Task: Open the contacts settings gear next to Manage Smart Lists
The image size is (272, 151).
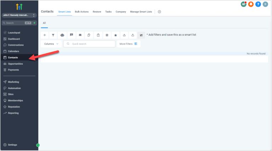Action: (159, 12)
